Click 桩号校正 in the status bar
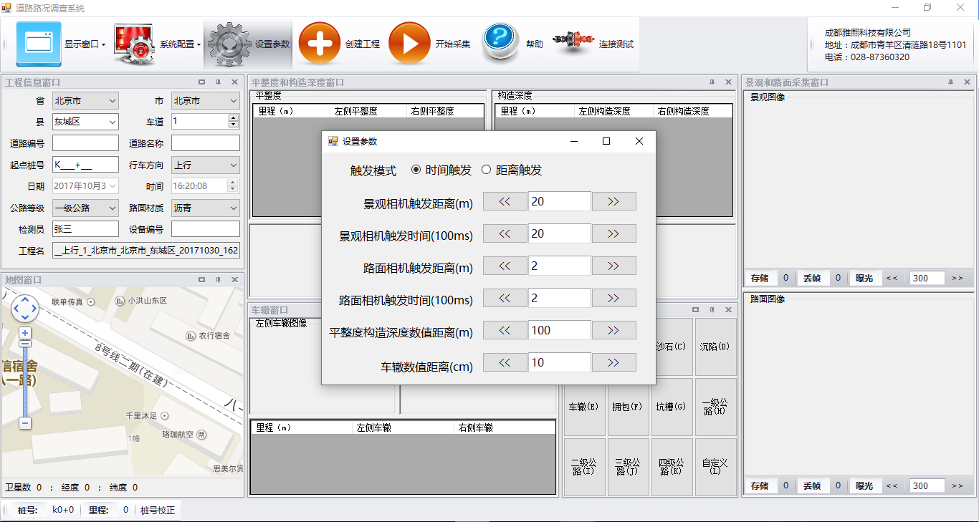Viewport: 979px width, 522px height. coord(158,511)
